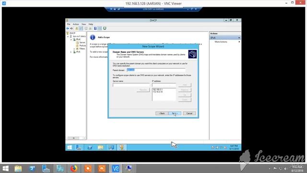307x173 pixels.
Task: Click the DHCP console icon on remote taskbar
Action: (x=121, y=148)
